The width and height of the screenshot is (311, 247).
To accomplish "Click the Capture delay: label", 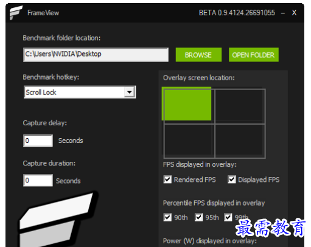I will [45, 123].
